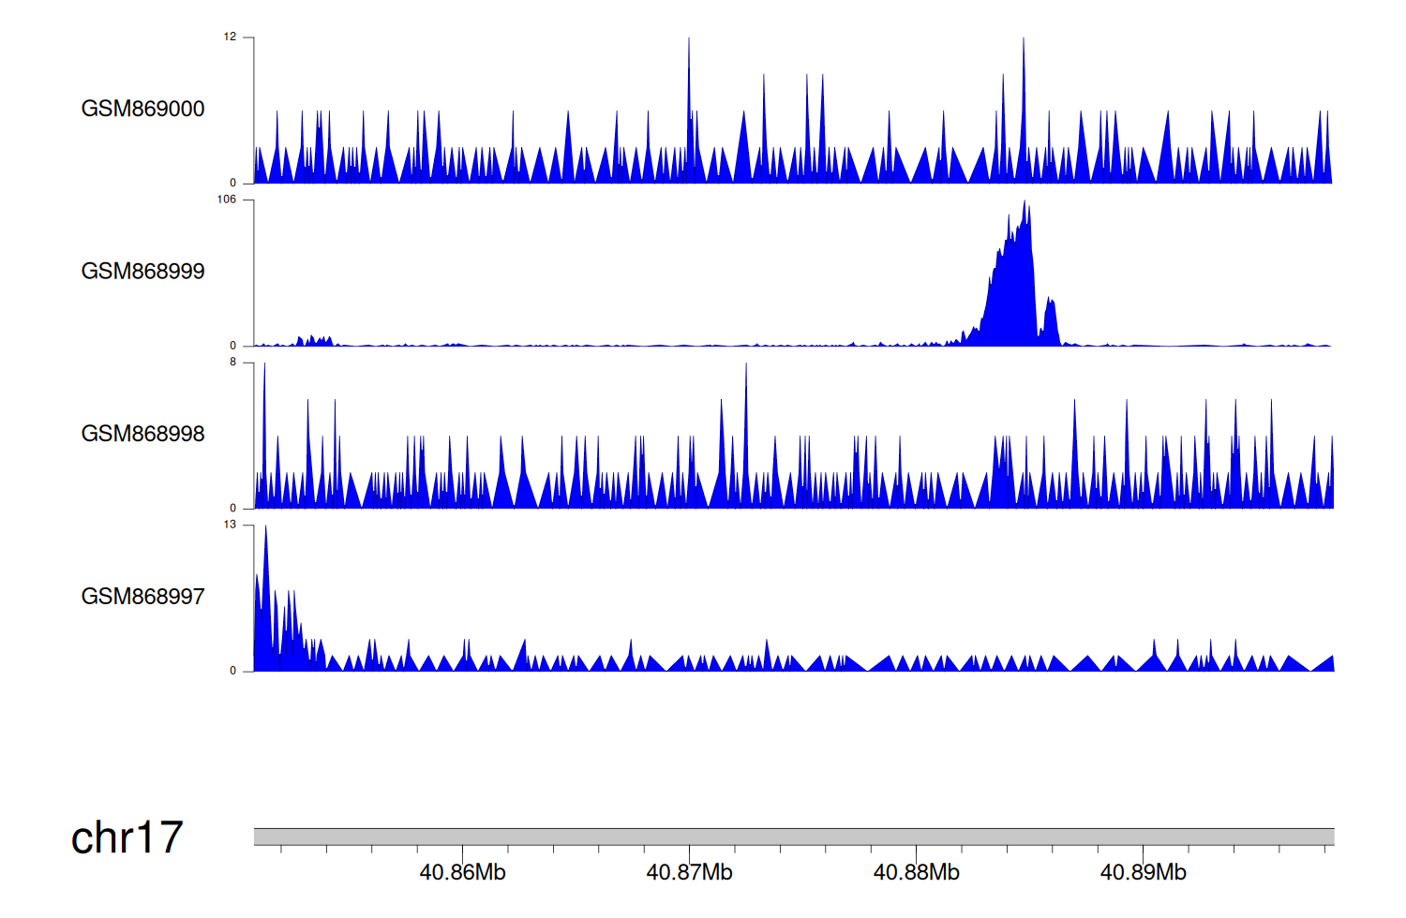Click the 40.86Mb axis tick label
Screen dimensions: 1406x918
(x=462, y=873)
